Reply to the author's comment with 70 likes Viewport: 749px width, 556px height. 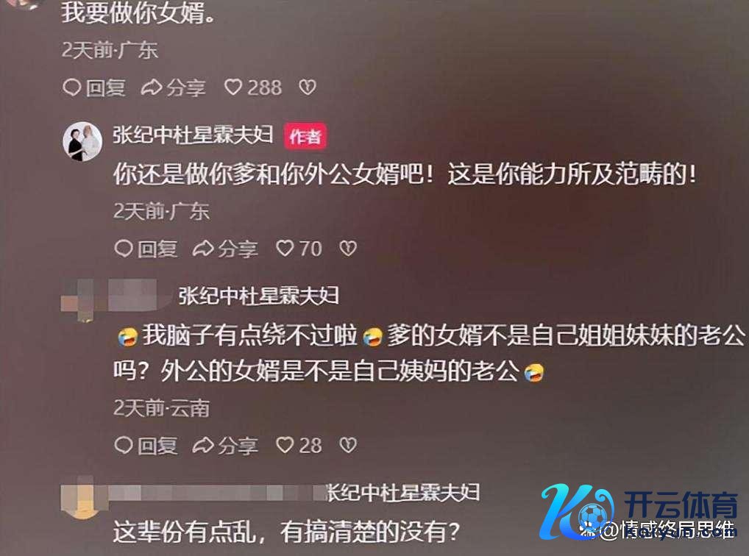[146, 249]
